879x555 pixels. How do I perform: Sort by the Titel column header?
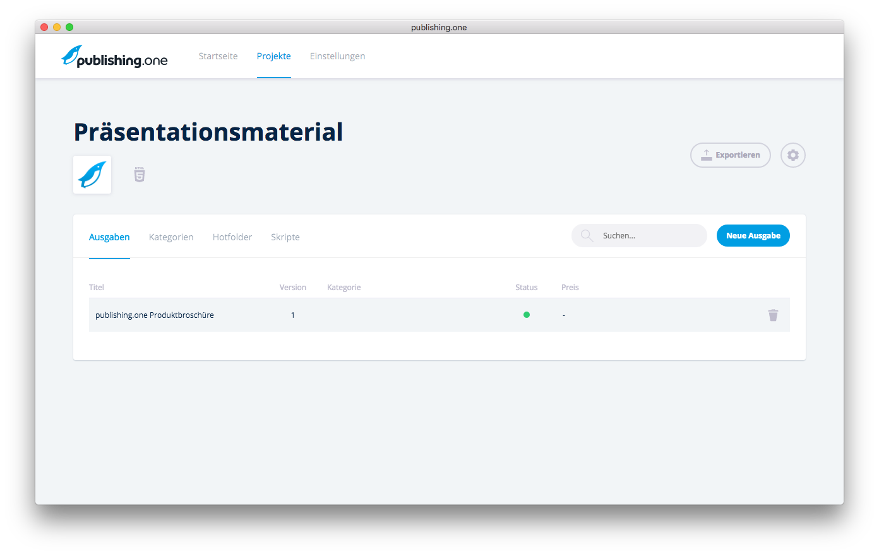coord(97,288)
